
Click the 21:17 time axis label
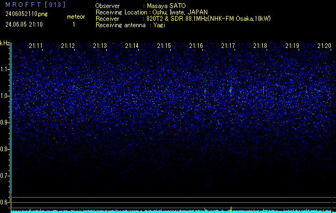point(228,46)
